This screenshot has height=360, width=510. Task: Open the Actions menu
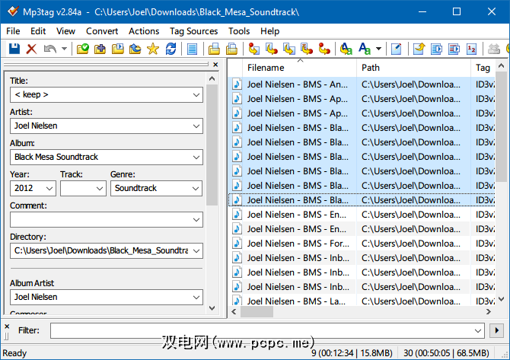144,31
